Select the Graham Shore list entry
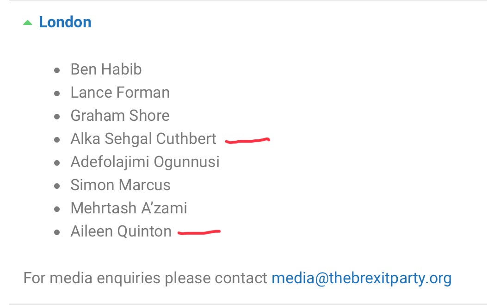The height and width of the screenshot is (305, 487). point(120,115)
